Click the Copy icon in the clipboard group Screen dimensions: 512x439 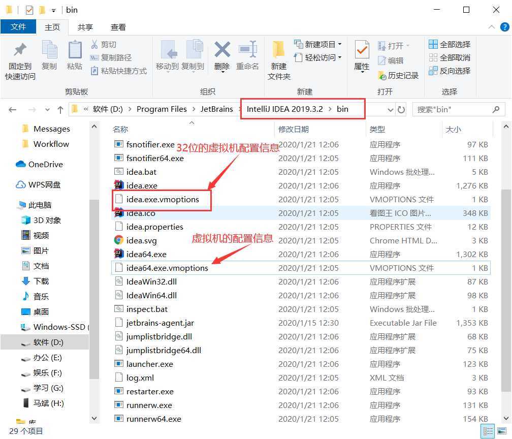click(50, 50)
